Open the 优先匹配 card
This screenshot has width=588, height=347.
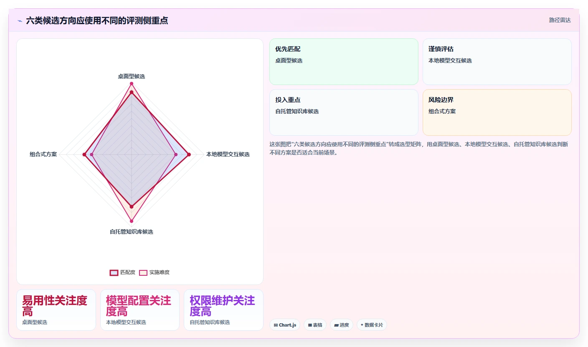(x=344, y=62)
